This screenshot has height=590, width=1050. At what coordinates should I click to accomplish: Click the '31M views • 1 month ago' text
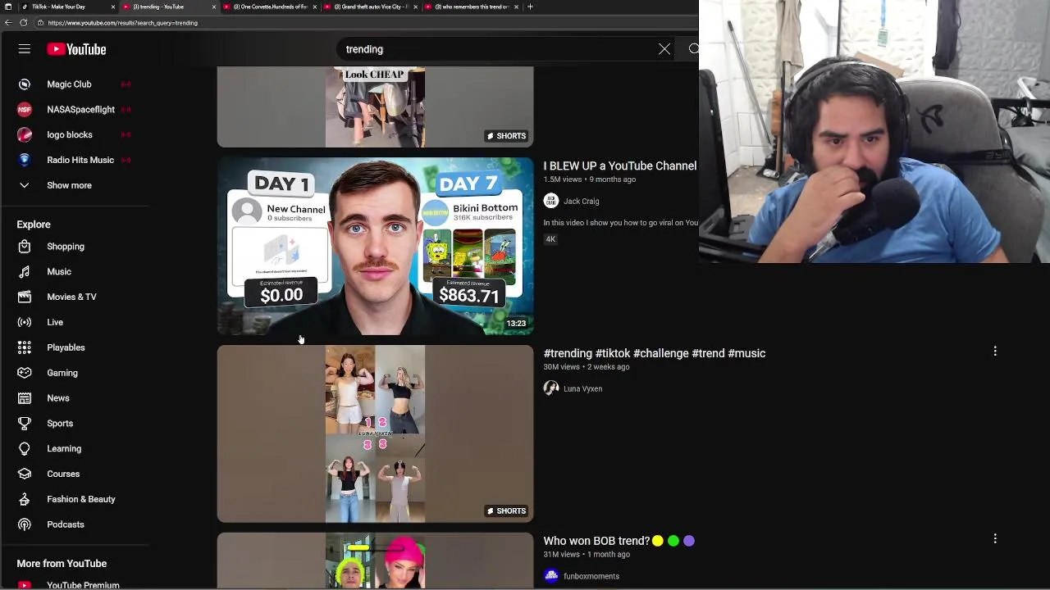pyautogui.click(x=587, y=555)
